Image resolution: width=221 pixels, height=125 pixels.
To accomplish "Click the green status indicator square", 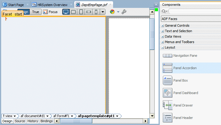I will (156, 10).
